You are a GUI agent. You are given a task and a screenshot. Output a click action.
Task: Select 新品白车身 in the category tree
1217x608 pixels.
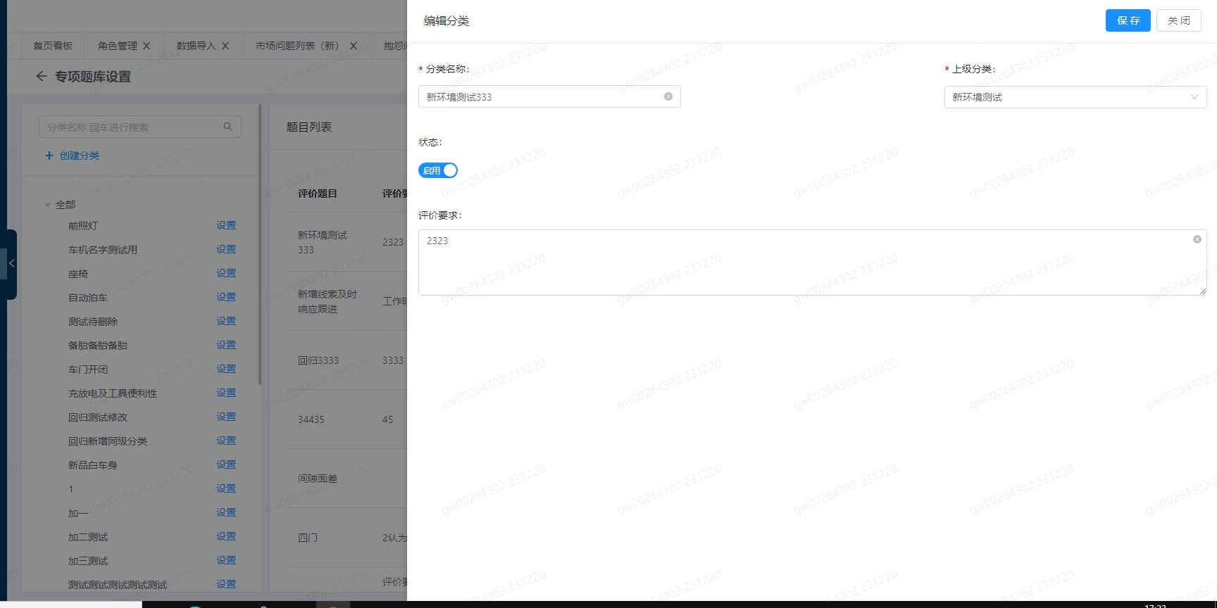(93, 465)
